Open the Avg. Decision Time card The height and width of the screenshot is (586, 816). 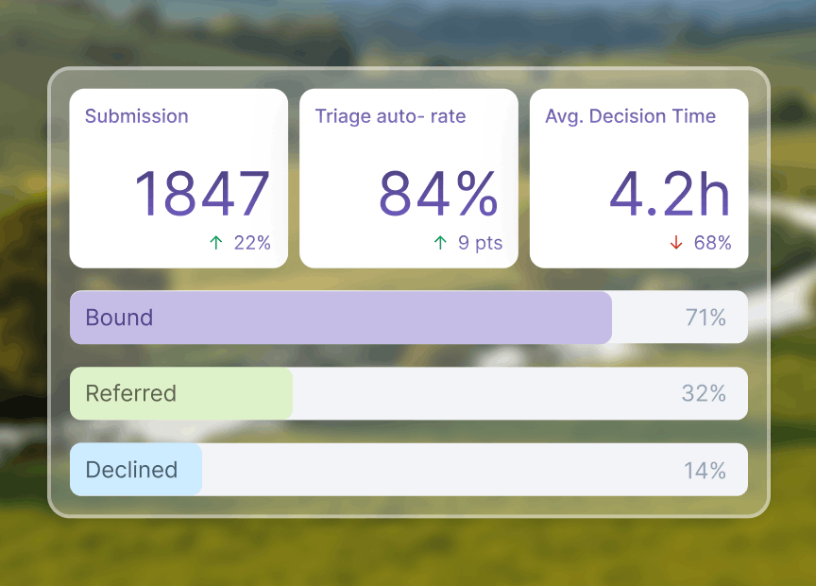(639, 178)
